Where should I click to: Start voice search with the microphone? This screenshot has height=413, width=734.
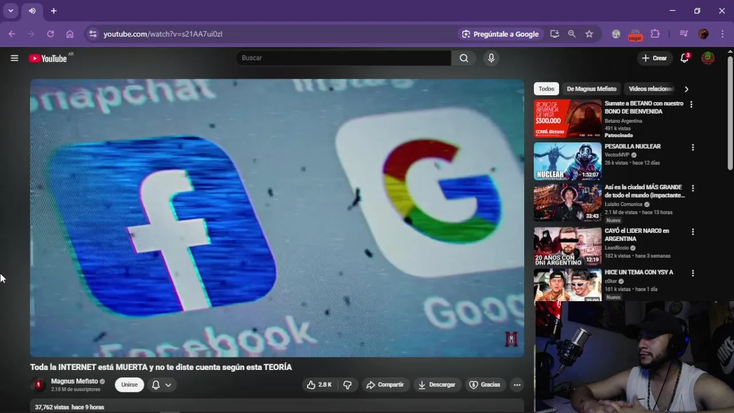tap(491, 58)
